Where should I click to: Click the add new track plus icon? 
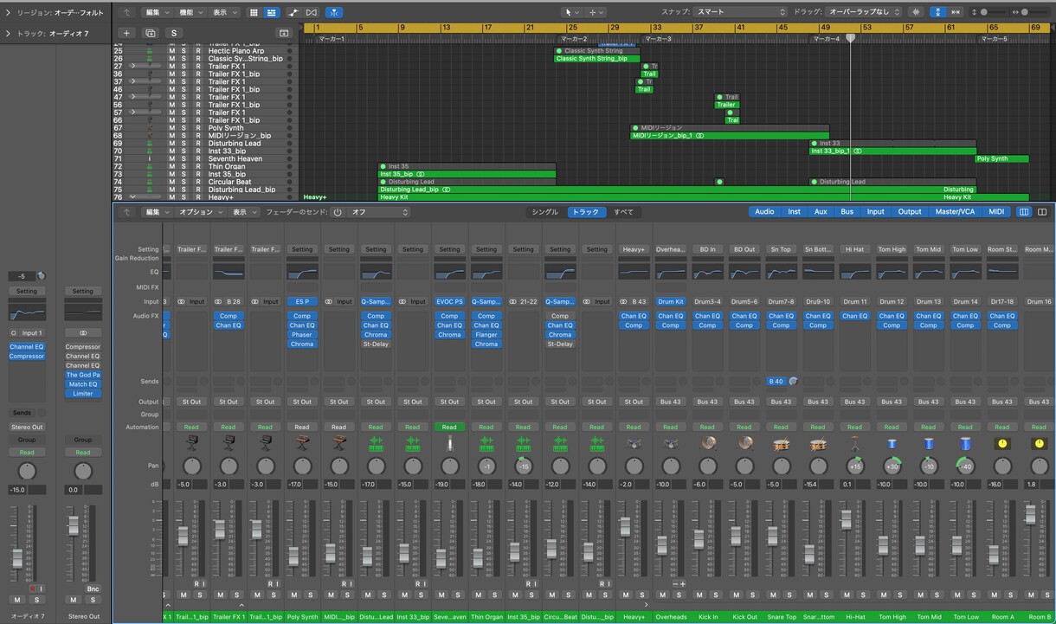[127, 33]
